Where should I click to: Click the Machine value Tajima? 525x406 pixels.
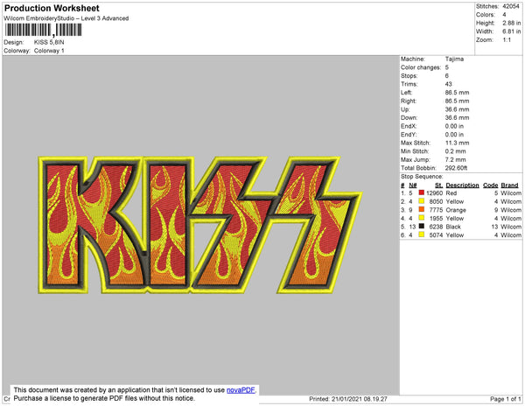click(x=454, y=59)
